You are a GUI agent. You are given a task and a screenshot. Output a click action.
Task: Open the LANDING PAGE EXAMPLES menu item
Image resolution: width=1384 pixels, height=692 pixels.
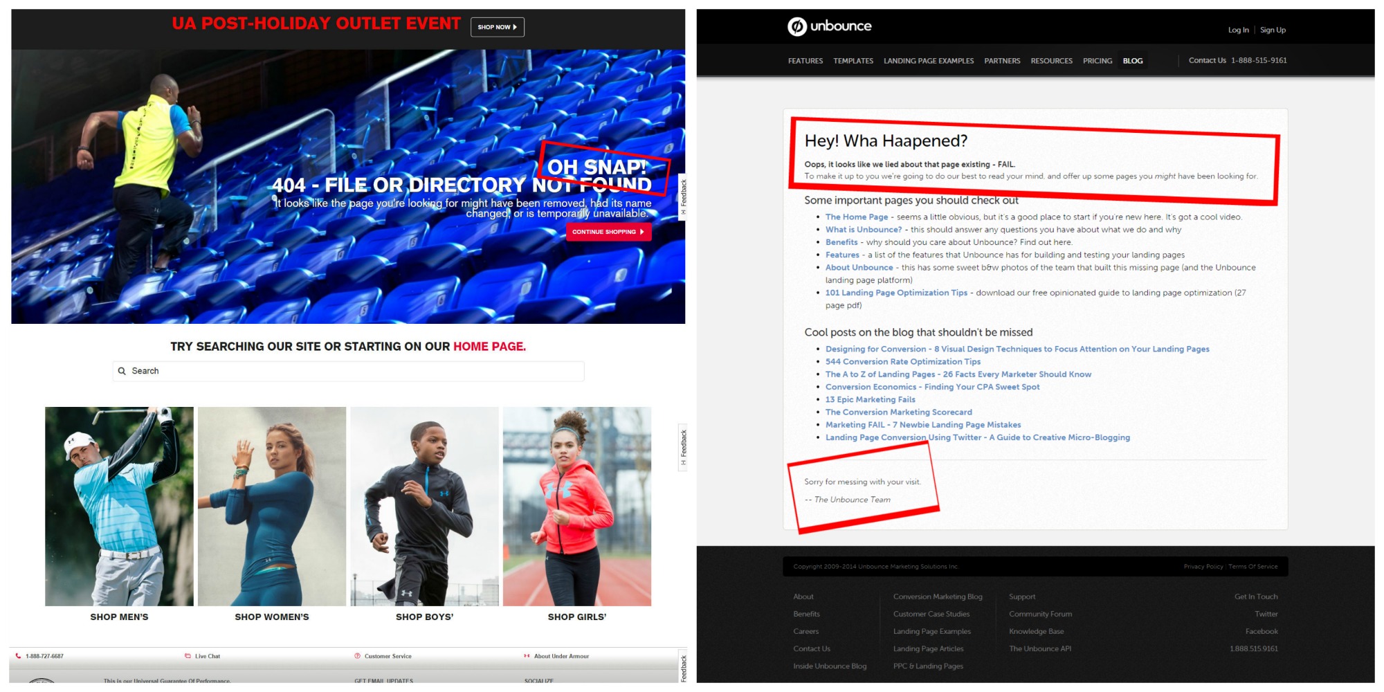click(929, 61)
